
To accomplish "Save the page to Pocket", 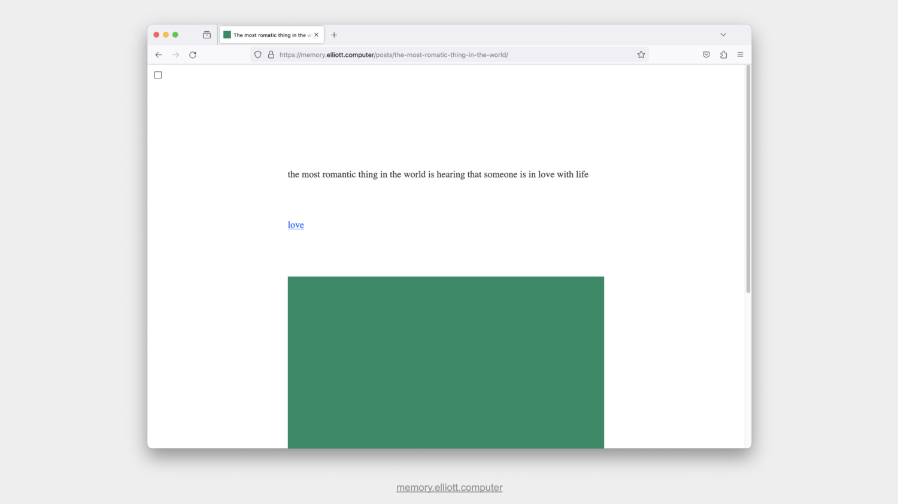I will 706,54.
